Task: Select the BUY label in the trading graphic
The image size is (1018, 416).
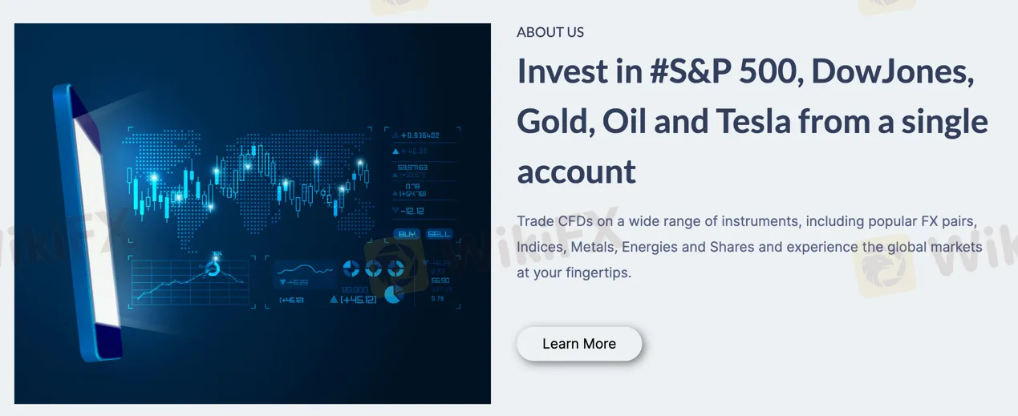Action: (x=407, y=234)
